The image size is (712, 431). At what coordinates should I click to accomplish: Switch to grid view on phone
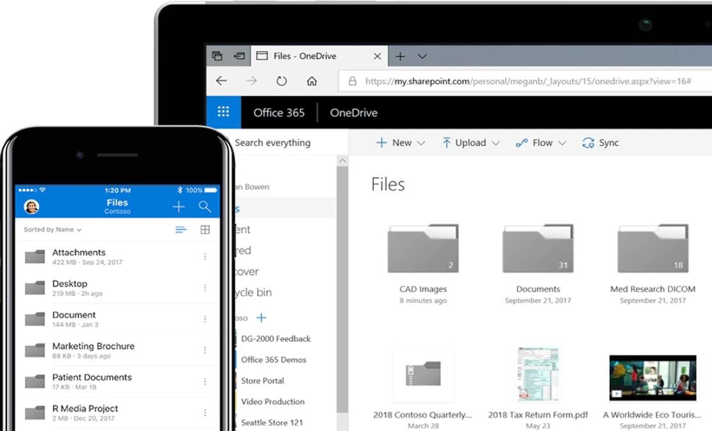click(x=205, y=230)
